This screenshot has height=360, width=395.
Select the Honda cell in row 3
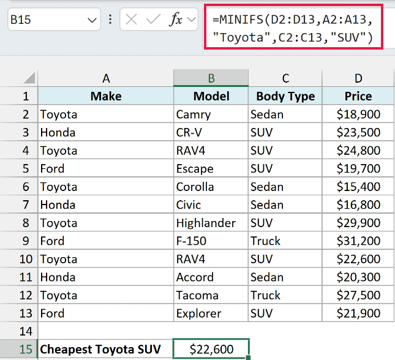pyautogui.click(x=106, y=132)
